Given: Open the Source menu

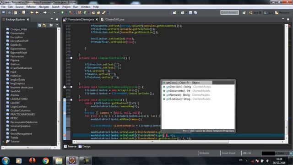Looking at the screenshot, I should (x=19, y=7).
